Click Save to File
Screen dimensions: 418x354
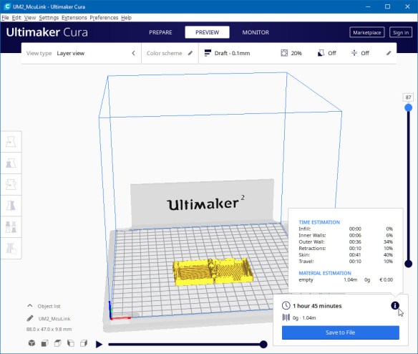coord(341,333)
